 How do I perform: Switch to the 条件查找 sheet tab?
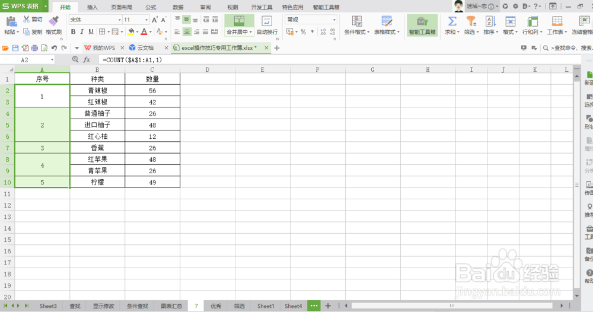click(138, 306)
